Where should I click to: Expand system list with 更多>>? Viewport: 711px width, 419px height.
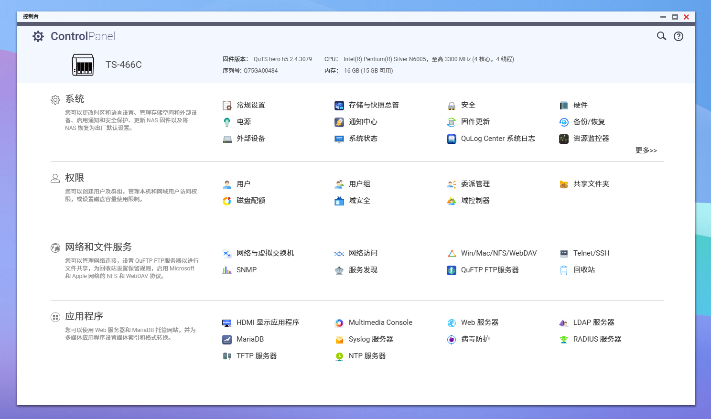click(x=646, y=150)
